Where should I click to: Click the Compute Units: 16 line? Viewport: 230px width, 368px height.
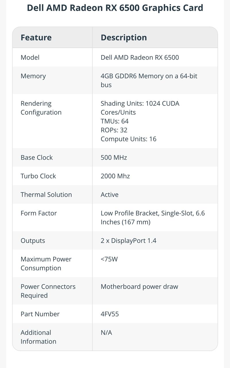pyautogui.click(x=128, y=139)
